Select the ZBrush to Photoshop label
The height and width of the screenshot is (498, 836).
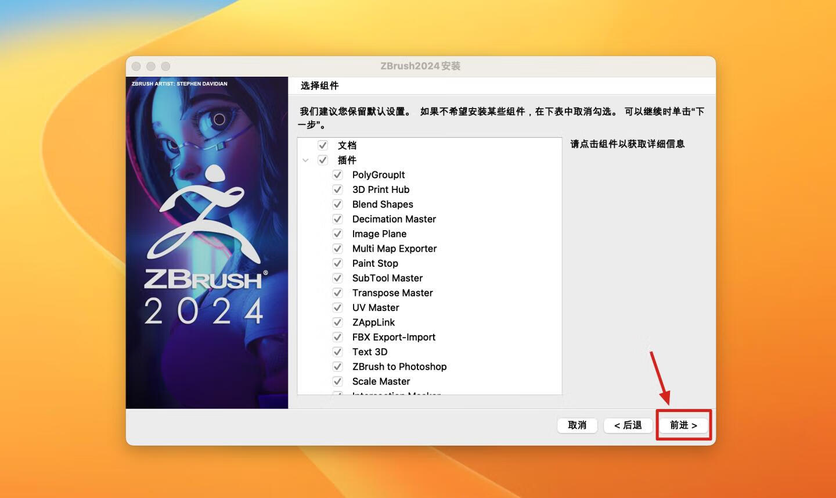click(399, 367)
